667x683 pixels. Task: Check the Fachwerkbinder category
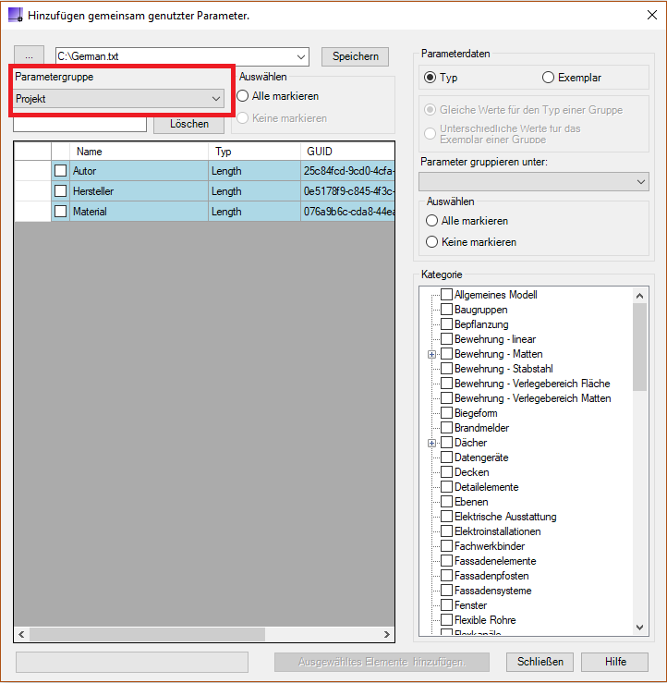pos(447,546)
